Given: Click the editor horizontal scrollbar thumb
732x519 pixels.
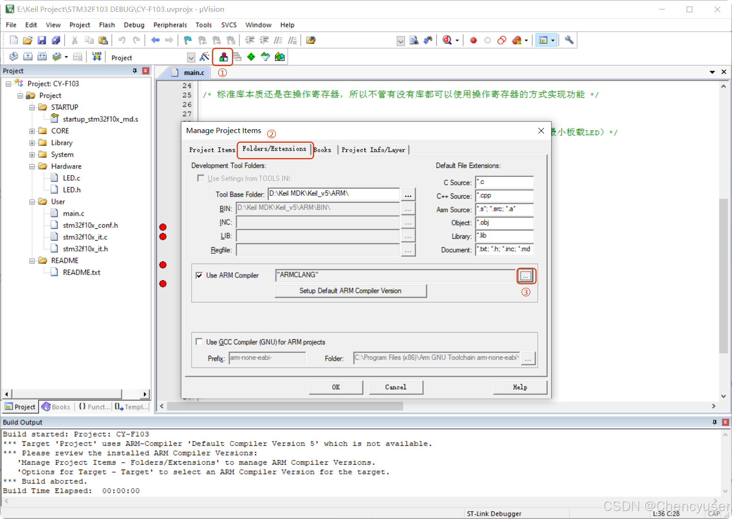Looking at the screenshot, I should click(285, 406).
